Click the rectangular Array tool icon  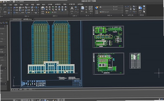(32, 8)
